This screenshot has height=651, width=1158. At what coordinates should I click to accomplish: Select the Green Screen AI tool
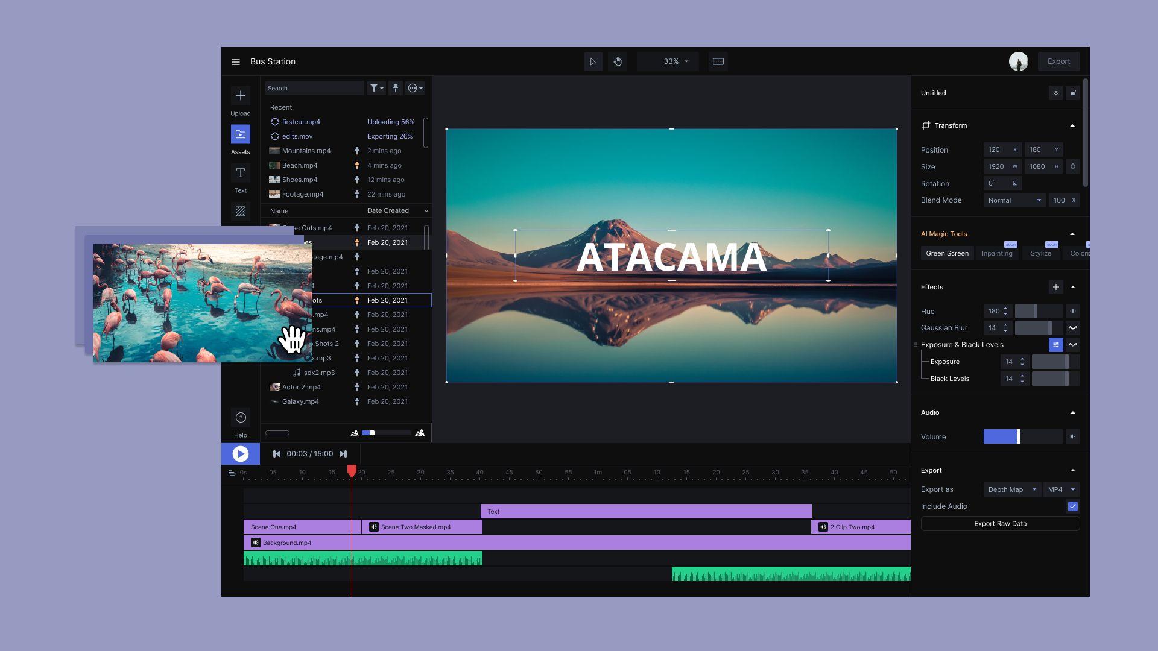pyautogui.click(x=948, y=253)
